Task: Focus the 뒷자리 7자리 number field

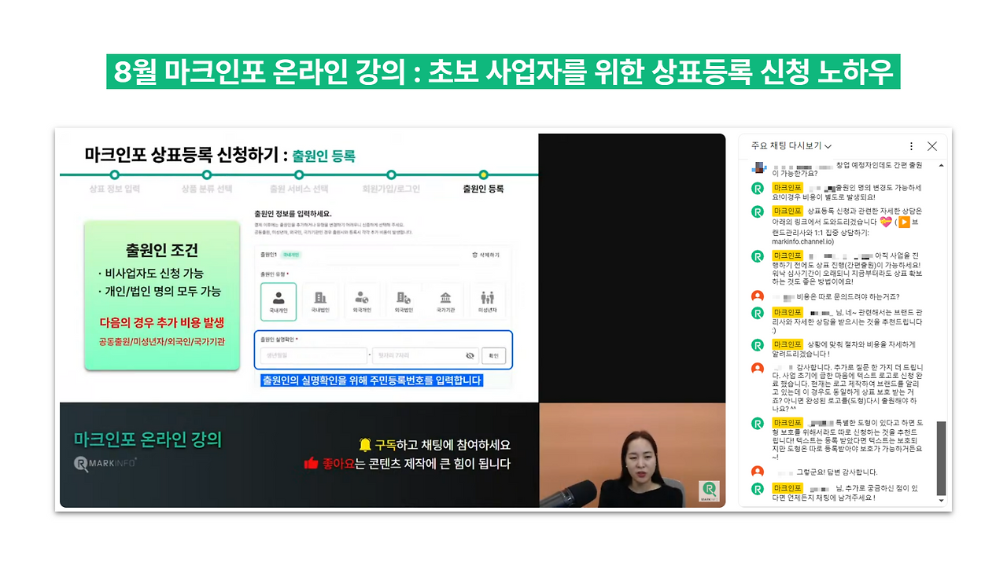Action: [426, 355]
